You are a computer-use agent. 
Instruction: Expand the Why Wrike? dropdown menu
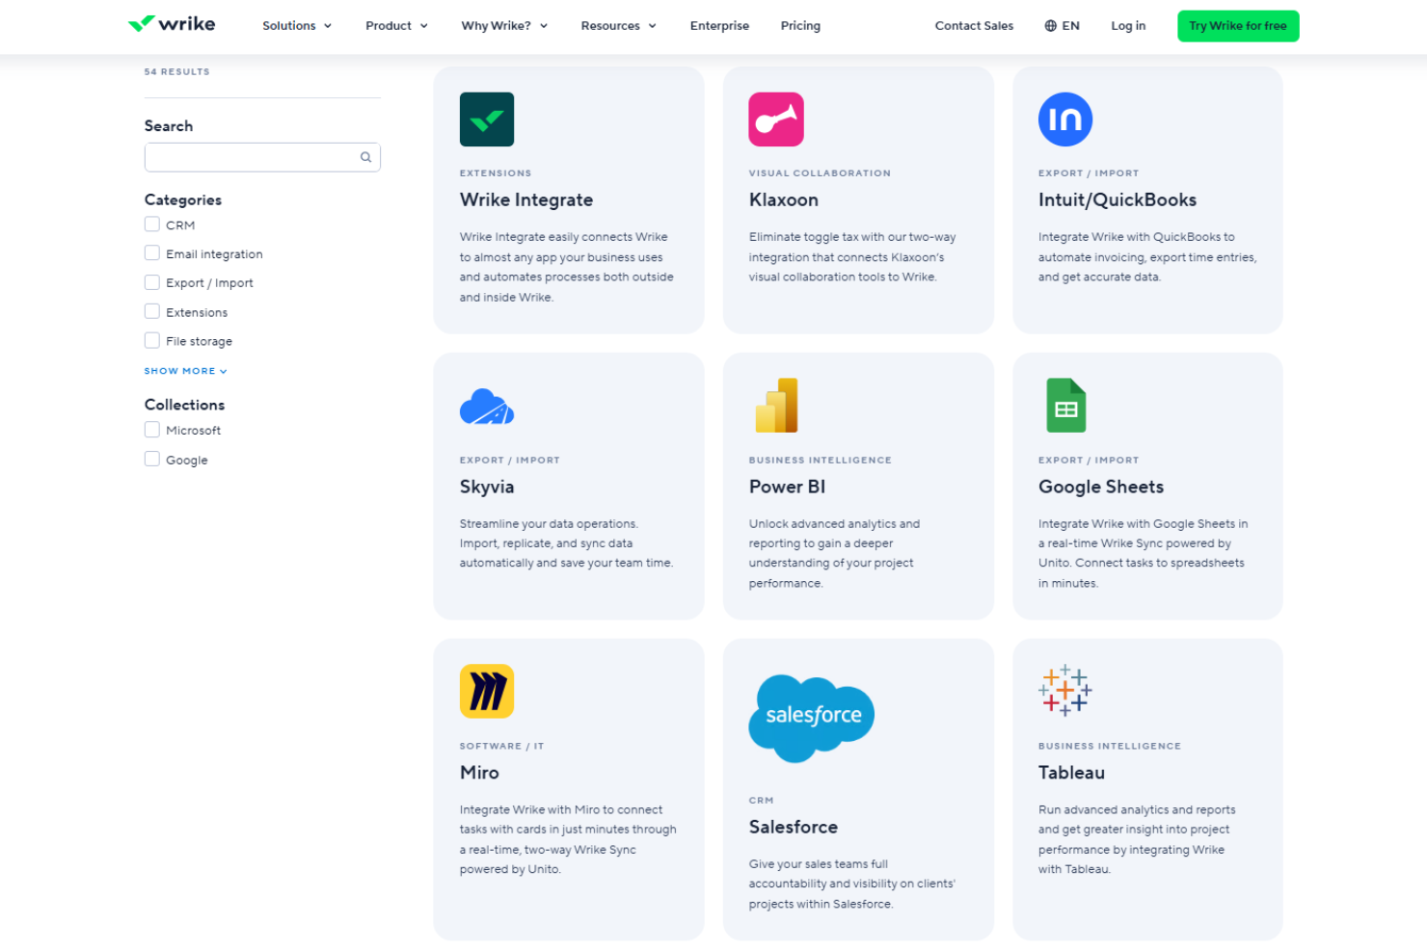pos(504,26)
